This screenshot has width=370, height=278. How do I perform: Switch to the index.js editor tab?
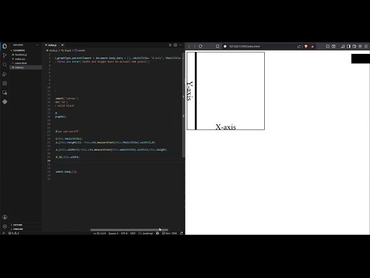click(x=53, y=45)
